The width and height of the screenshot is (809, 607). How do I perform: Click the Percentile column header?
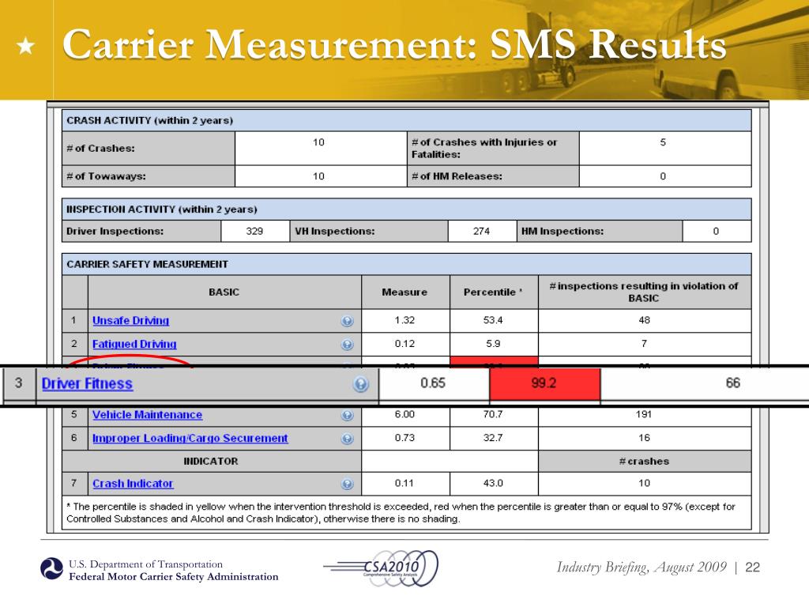pyautogui.click(x=493, y=292)
